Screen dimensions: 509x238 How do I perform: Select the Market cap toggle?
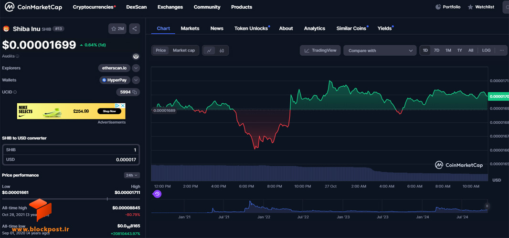(184, 50)
